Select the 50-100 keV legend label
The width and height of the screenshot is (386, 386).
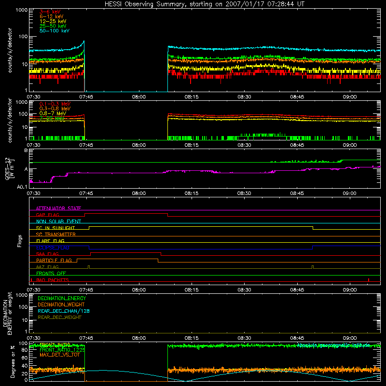pyautogui.click(x=55, y=31)
